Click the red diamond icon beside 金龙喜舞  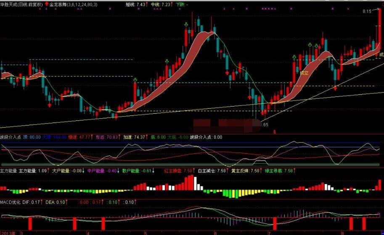click(47, 4)
